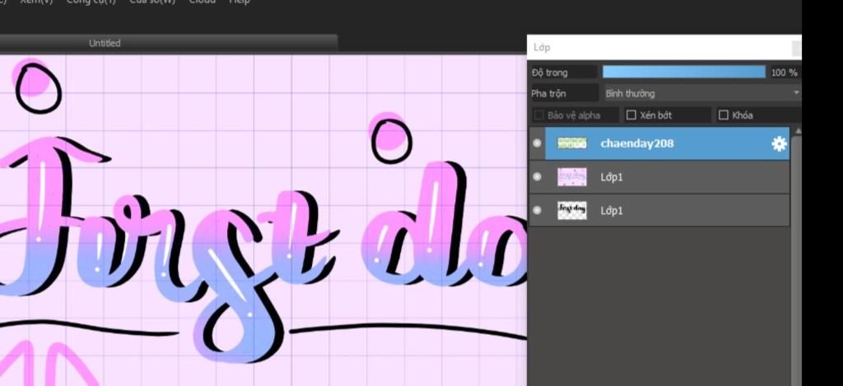Click the pink First day layer thumbnail

point(571,177)
